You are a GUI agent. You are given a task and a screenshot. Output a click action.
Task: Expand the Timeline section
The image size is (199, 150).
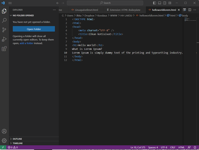click(17, 143)
